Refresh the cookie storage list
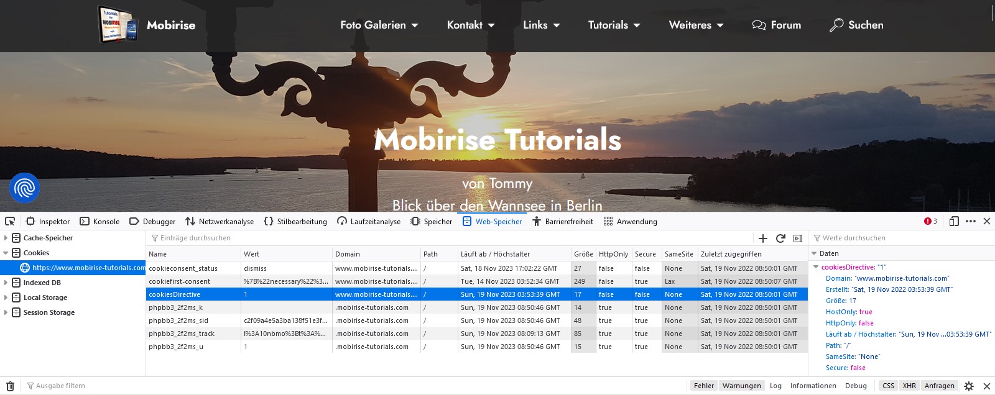This screenshot has height=395, width=995. pos(780,238)
